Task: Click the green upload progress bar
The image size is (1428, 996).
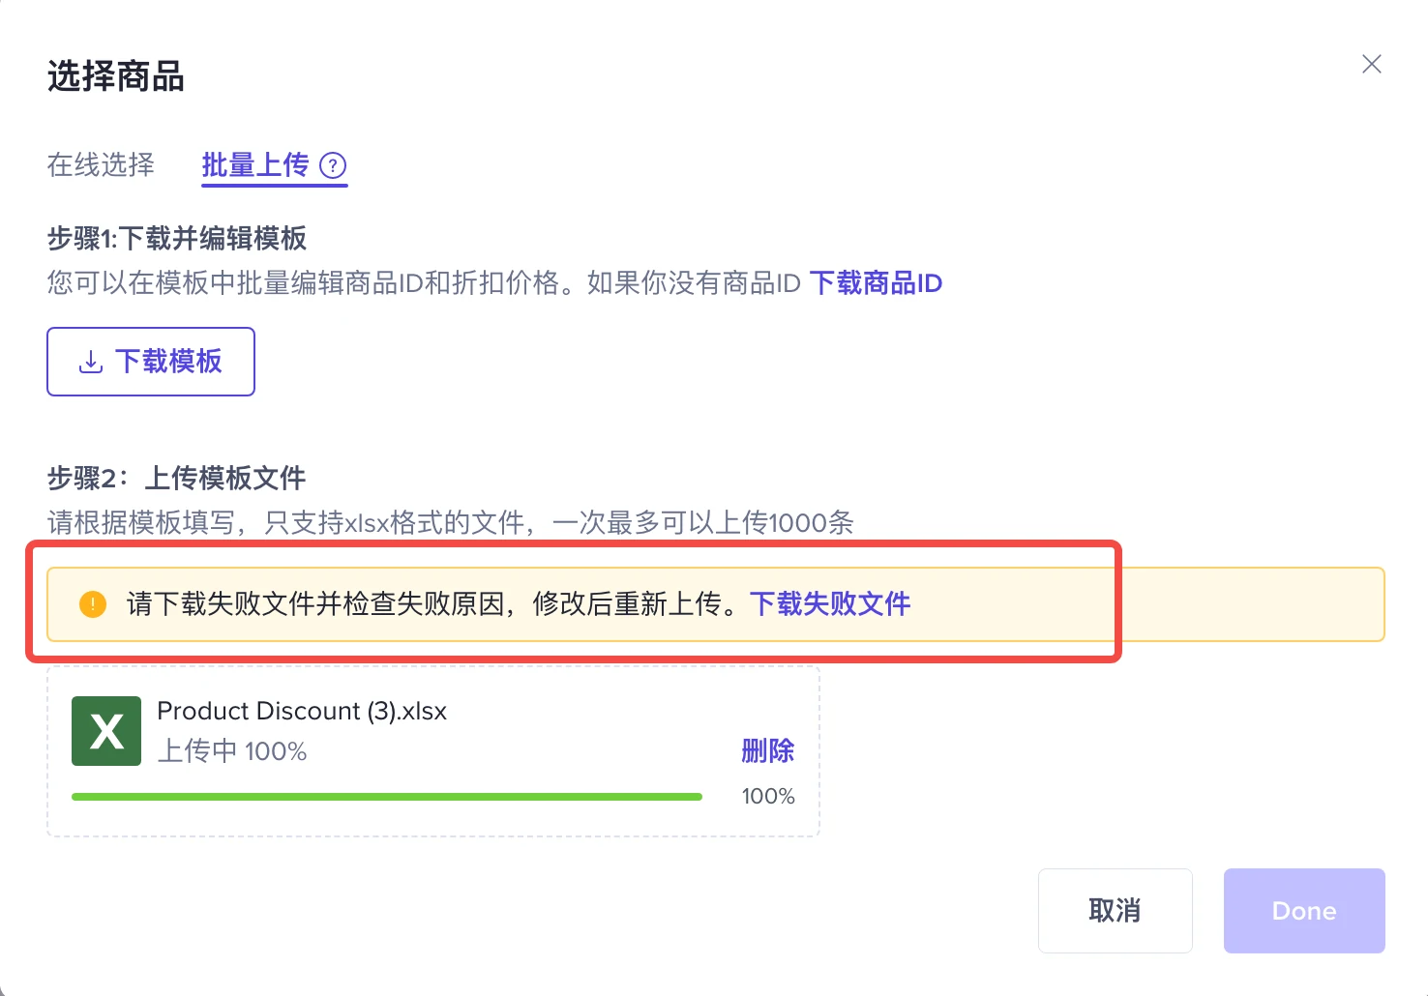Action: click(x=385, y=796)
